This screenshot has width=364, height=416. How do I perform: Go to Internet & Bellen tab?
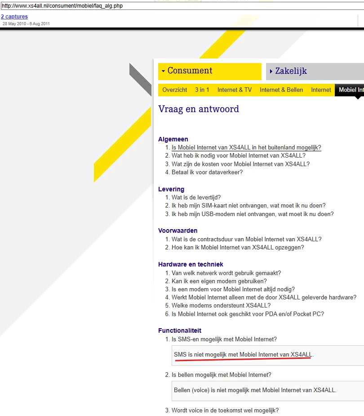click(281, 90)
